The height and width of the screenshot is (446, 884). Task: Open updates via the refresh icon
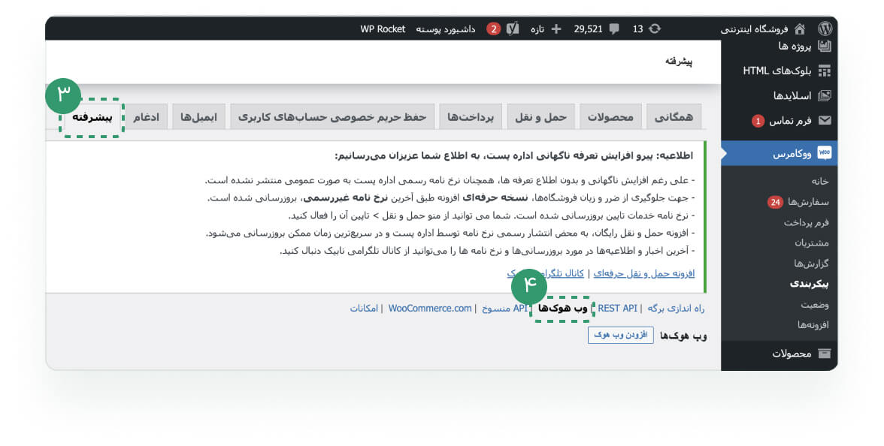pyautogui.click(x=655, y=29)
